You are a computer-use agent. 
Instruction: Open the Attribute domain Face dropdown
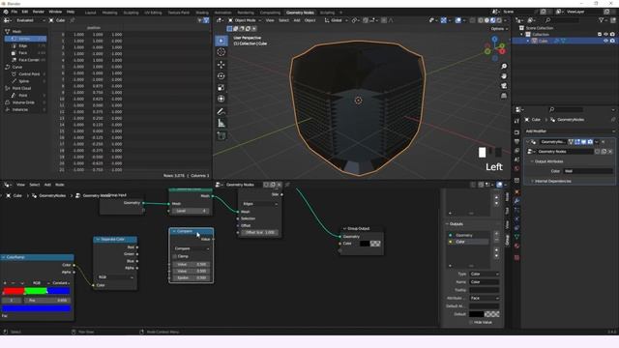pyautogui.click(x=485, y=298)
